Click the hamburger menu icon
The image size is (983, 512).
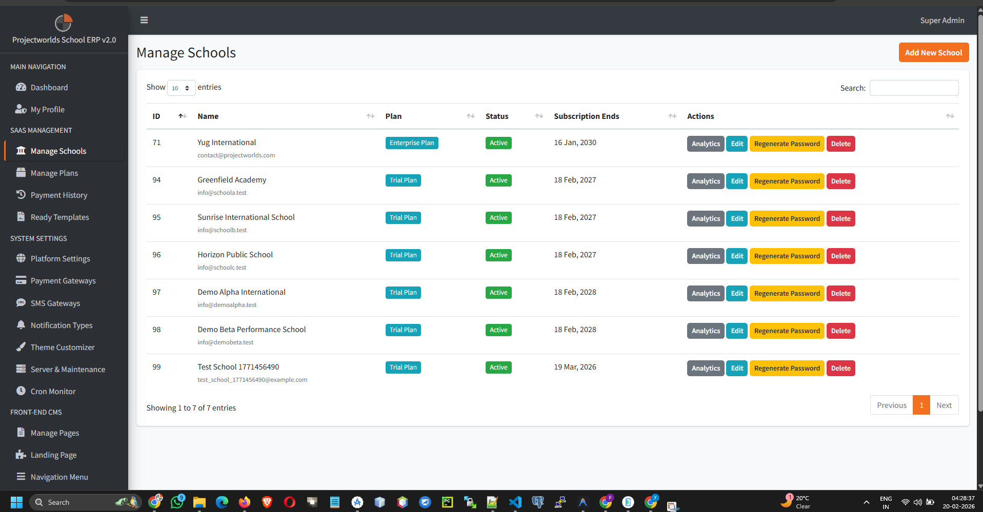[x=144, y=20]
